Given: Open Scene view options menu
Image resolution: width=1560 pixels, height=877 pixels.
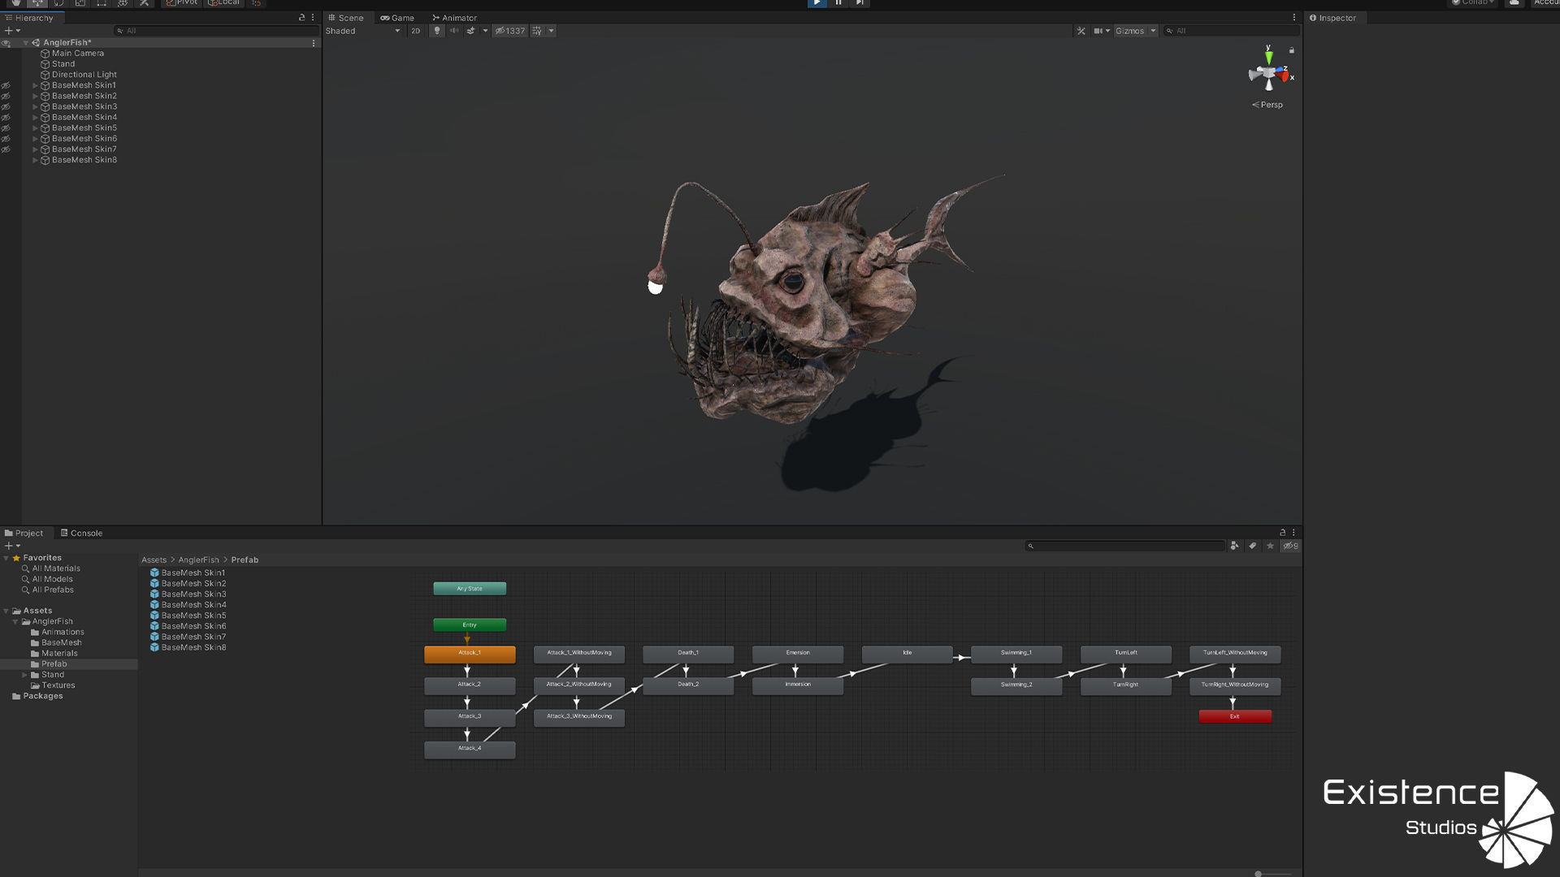Looking at the screenshot, I should click(x=1294, y=18).
